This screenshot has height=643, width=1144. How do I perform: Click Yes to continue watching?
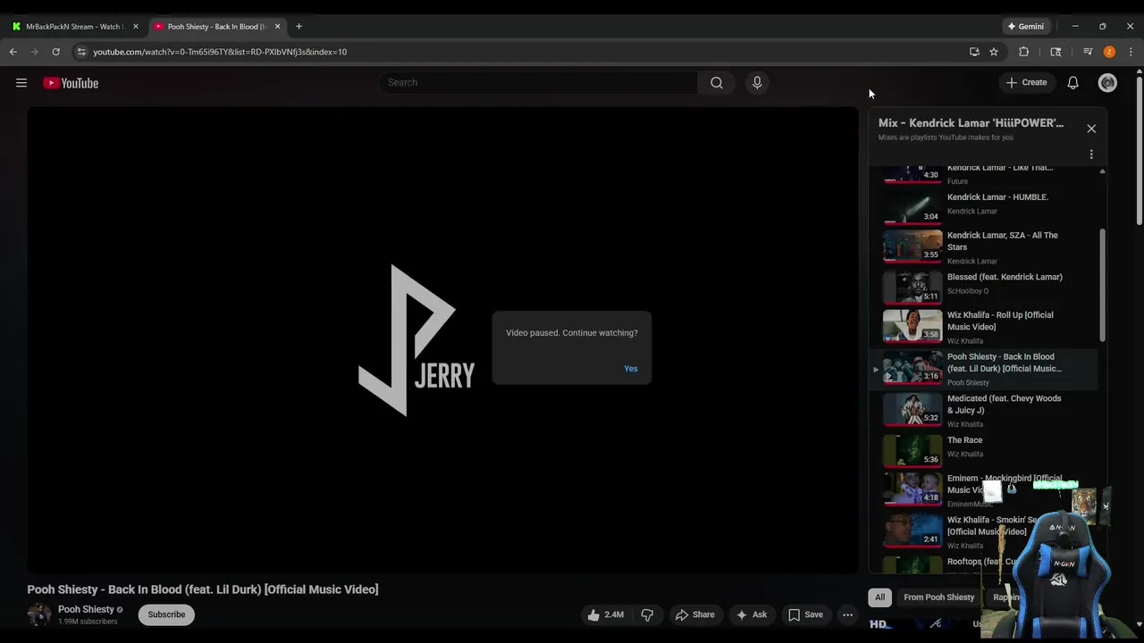631,369
